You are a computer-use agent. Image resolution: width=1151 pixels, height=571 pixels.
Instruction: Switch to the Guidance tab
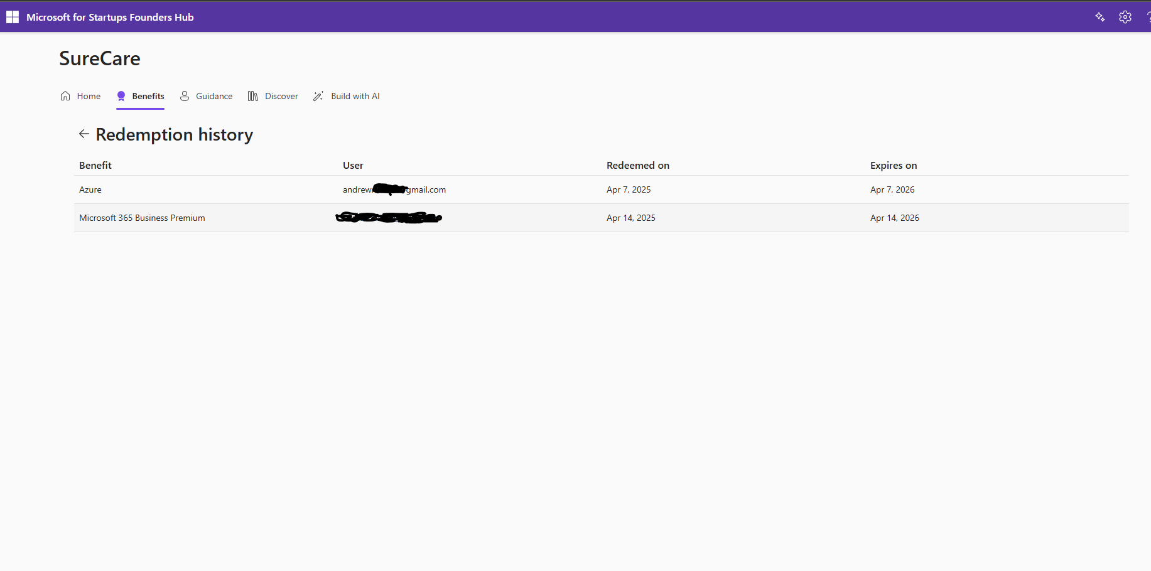206,96
